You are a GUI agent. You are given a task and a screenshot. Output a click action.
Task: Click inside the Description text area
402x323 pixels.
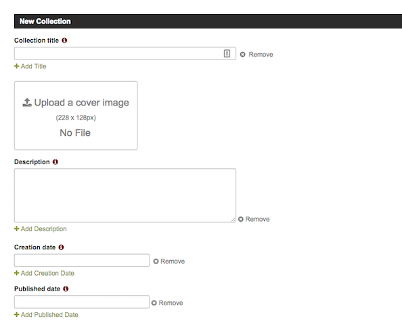(125, 195)
